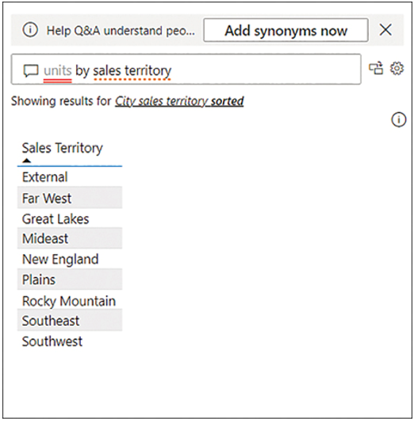
Task: Click the info icon above the results table
Action: click(x=399, y=119)
